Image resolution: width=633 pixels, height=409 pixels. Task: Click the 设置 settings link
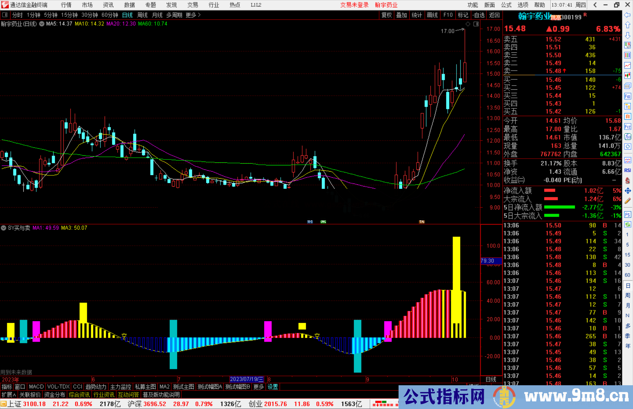pyautogui.click(x=273, y=387)
